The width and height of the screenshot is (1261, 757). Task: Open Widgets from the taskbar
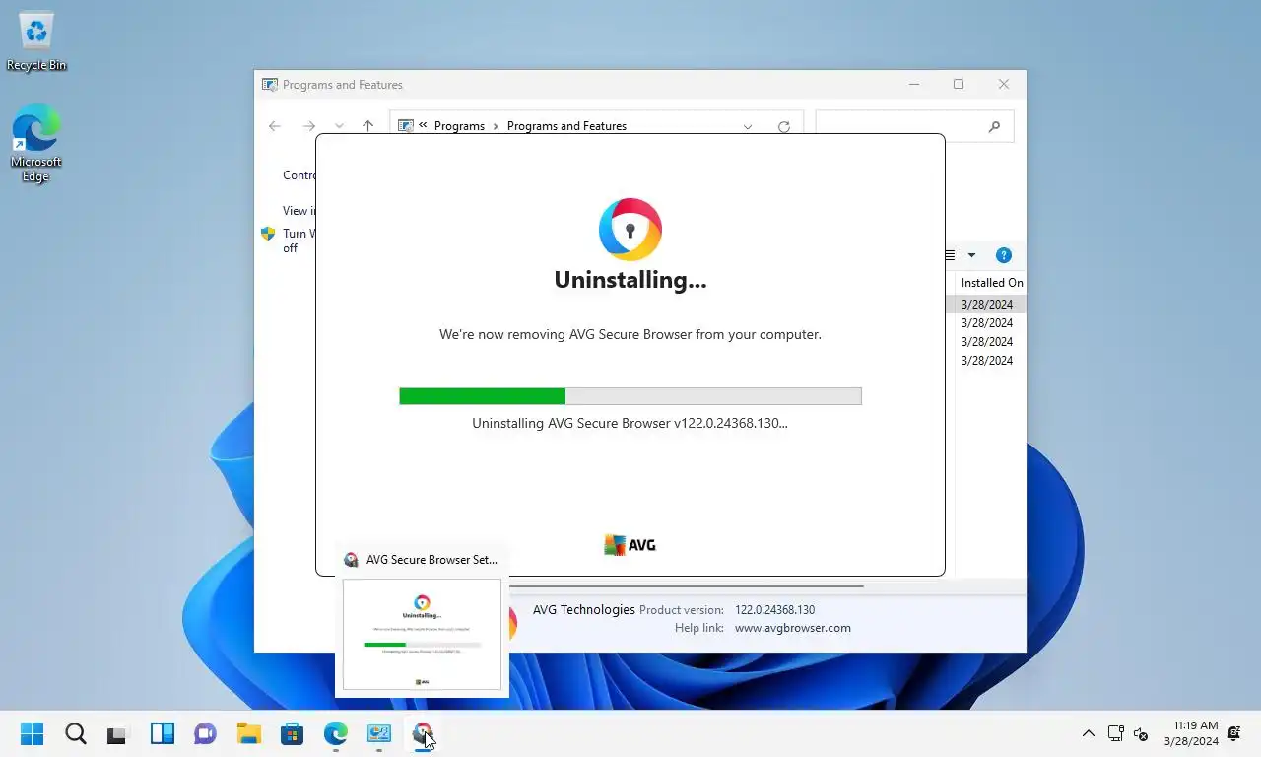click(162, 734)
